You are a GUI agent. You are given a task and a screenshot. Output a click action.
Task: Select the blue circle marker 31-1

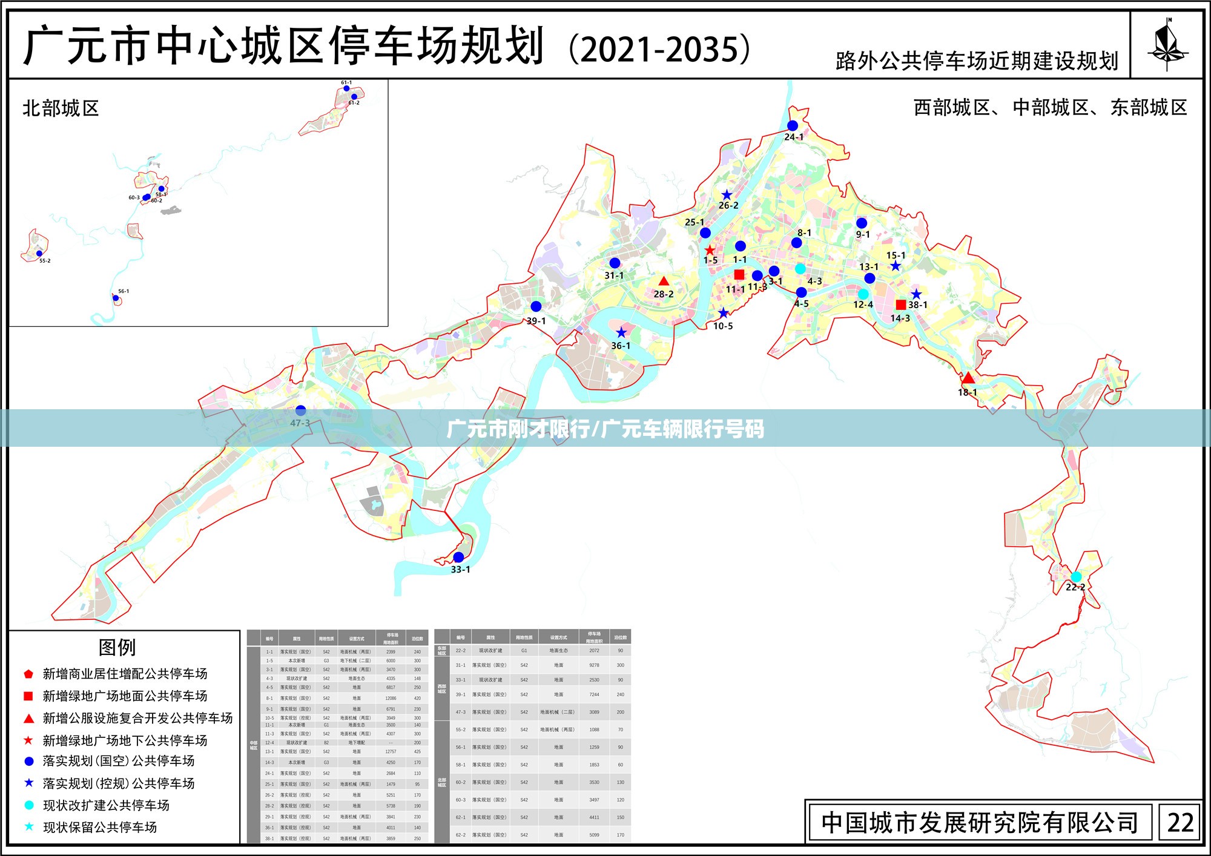615,263
